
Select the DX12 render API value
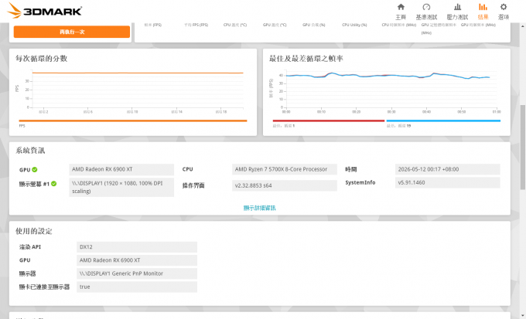tap(137, 247)
